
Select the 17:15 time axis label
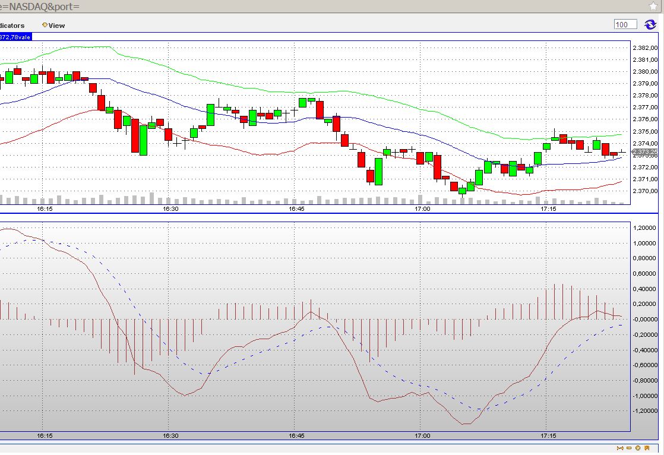click(548, 210)
